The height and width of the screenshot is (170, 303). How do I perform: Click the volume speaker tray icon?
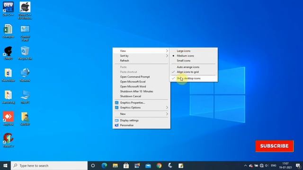pyautogui.click(x=267, y=166)
